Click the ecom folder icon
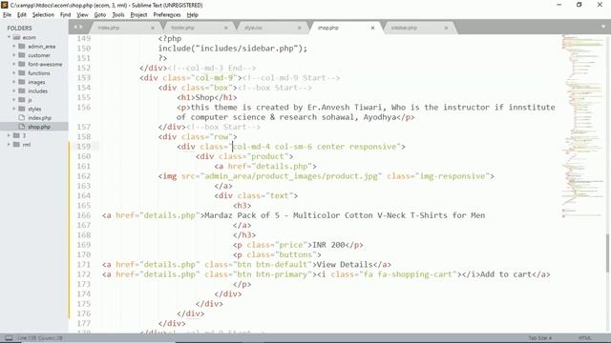Screen dimensions: 611x343 [x=16, y=37]
